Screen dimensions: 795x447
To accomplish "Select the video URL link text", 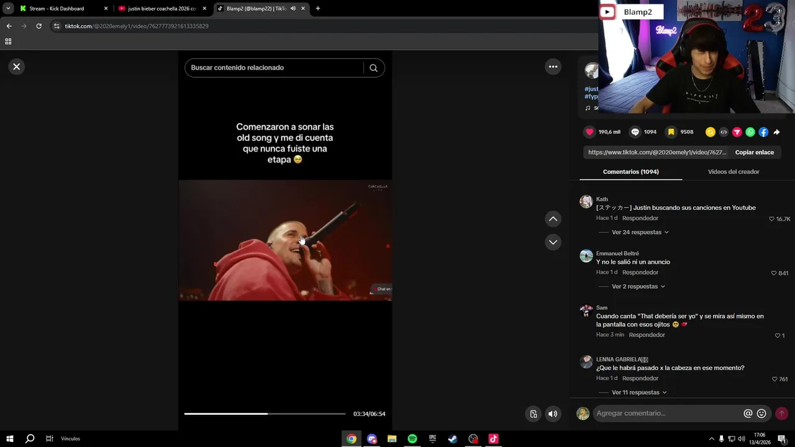I will point(656,152).
